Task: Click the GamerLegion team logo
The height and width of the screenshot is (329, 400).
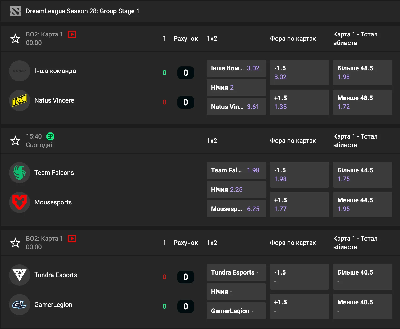Action: coord(20,305)
